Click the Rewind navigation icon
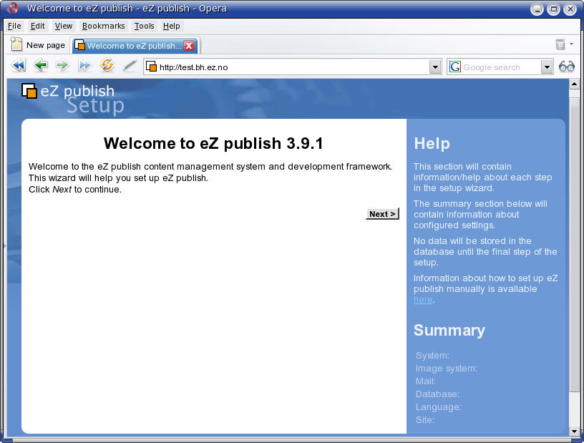 tap(19, 66)
